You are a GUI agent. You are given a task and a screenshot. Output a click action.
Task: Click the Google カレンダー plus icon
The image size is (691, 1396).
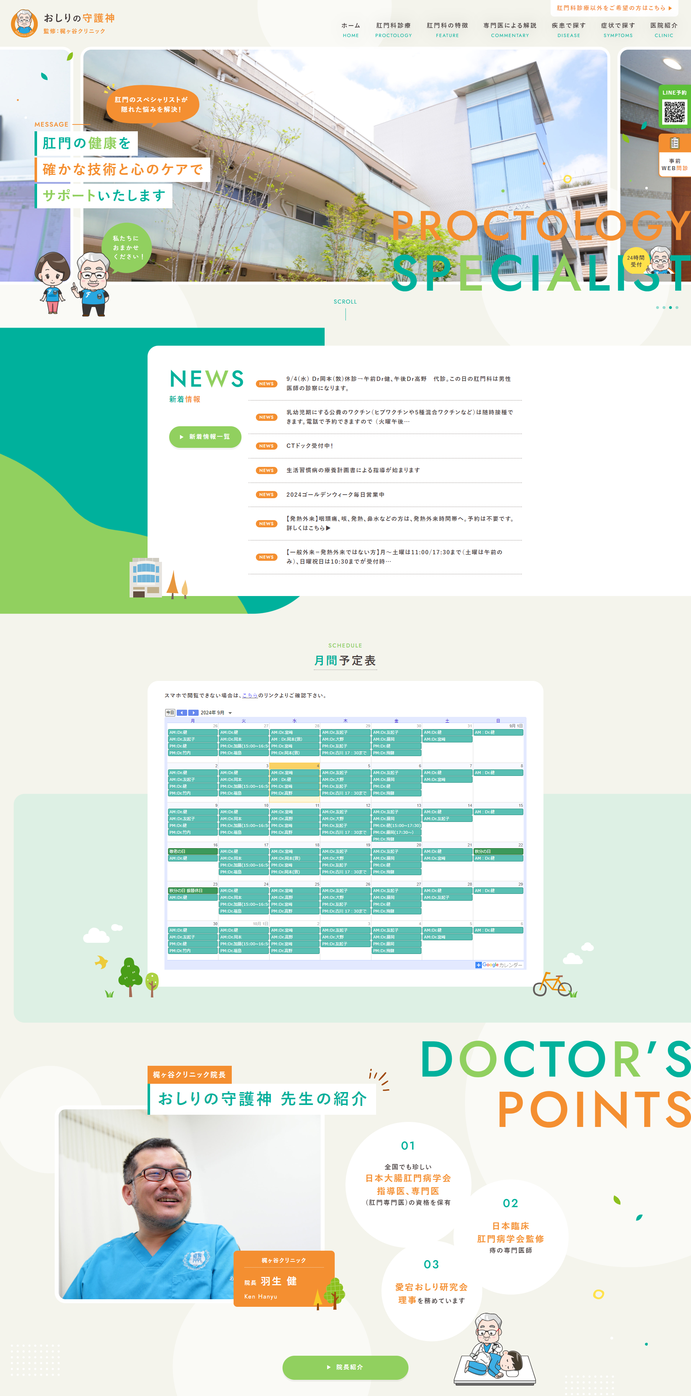[x=478, y=965]
